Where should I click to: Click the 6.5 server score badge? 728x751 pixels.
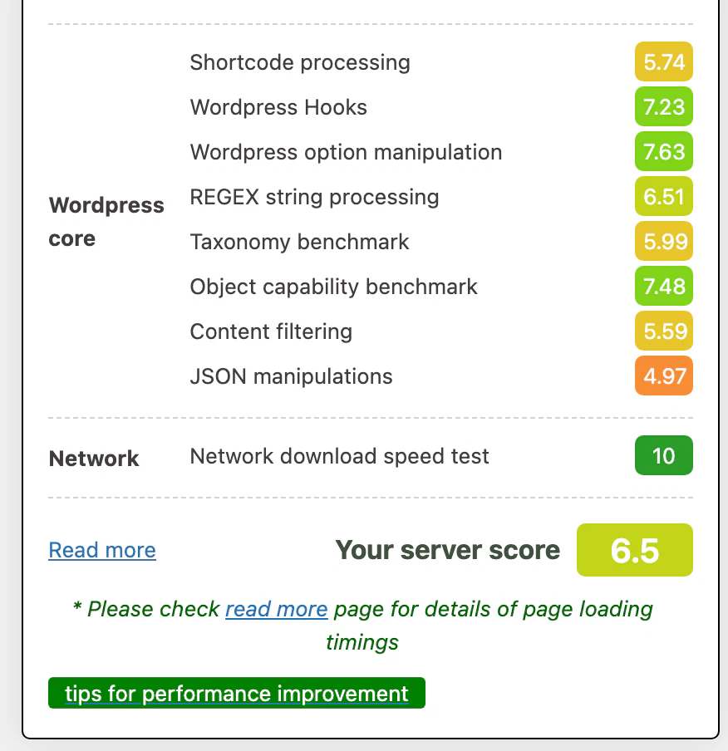pos(635,550)
